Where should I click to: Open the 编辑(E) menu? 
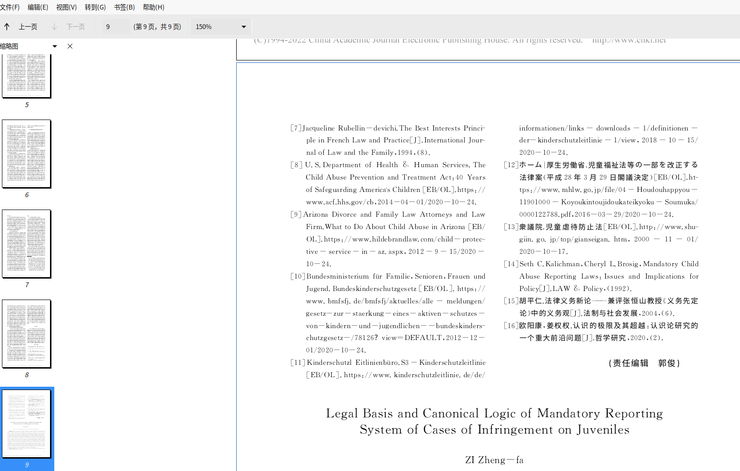38,7
